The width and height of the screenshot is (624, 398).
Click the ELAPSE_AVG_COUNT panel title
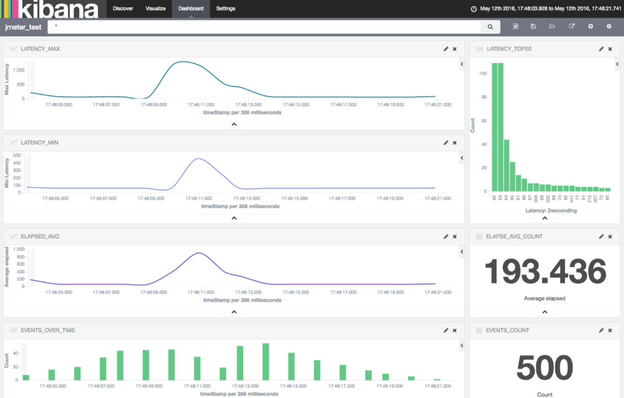click(x=514, y=236)
